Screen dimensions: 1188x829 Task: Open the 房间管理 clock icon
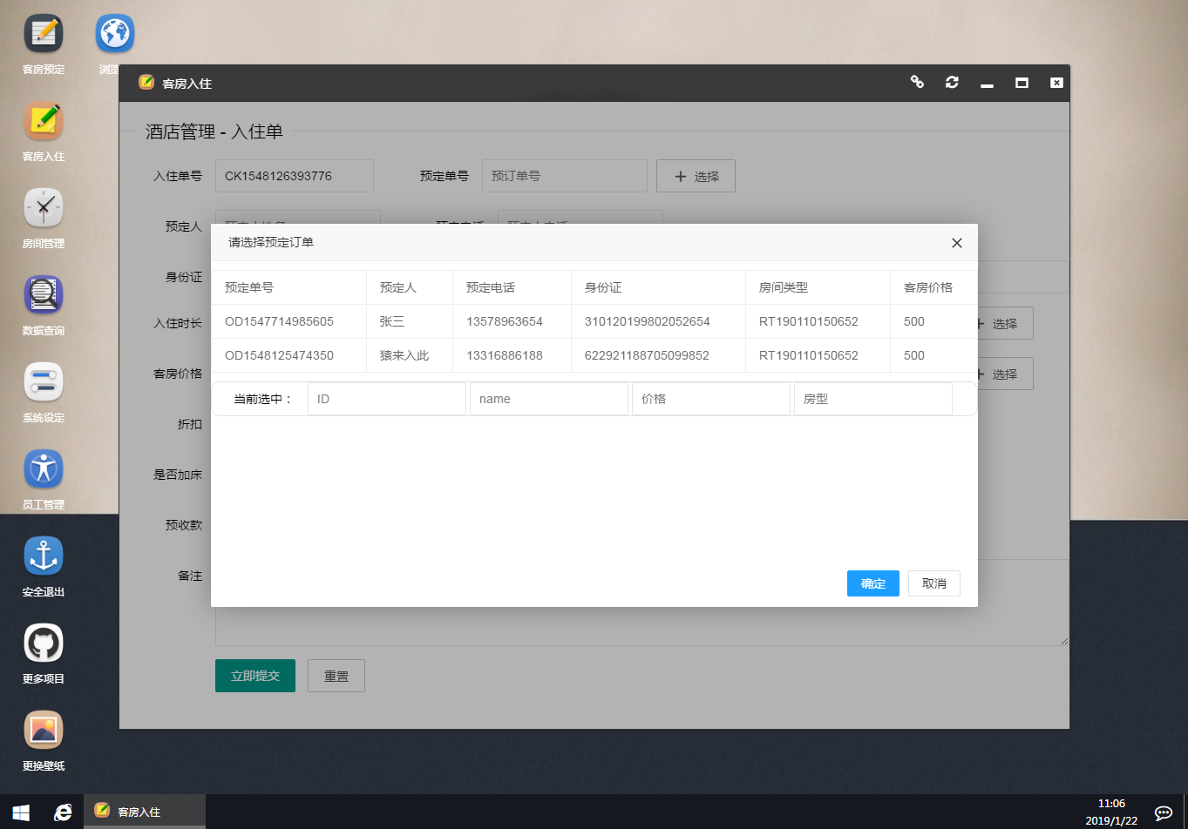point(44,208)
